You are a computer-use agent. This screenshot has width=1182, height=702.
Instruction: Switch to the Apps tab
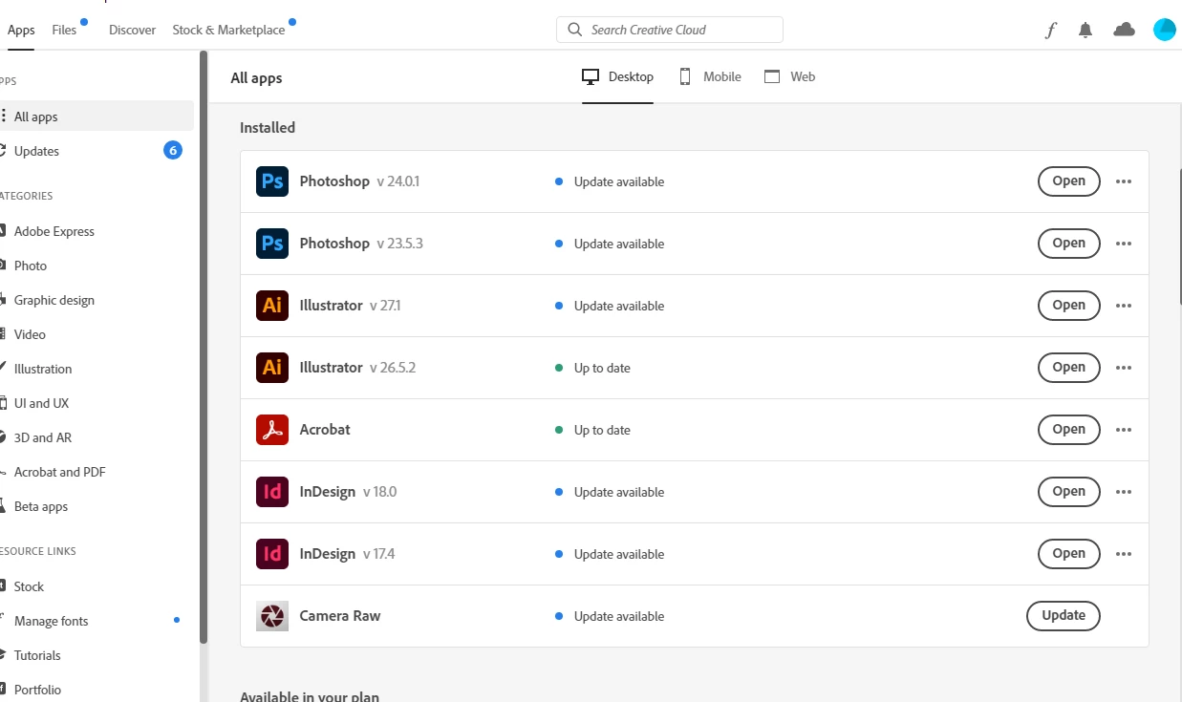pyautogui.click(x=21, y=30)
